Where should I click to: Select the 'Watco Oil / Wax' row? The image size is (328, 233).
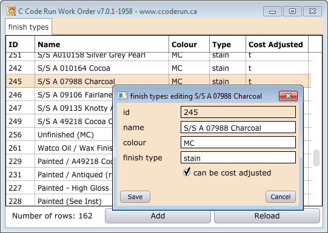pos(59,148)
